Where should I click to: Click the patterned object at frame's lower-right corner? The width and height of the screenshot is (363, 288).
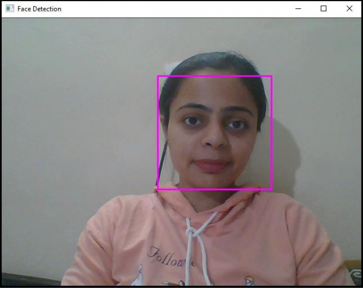[353, 274]
